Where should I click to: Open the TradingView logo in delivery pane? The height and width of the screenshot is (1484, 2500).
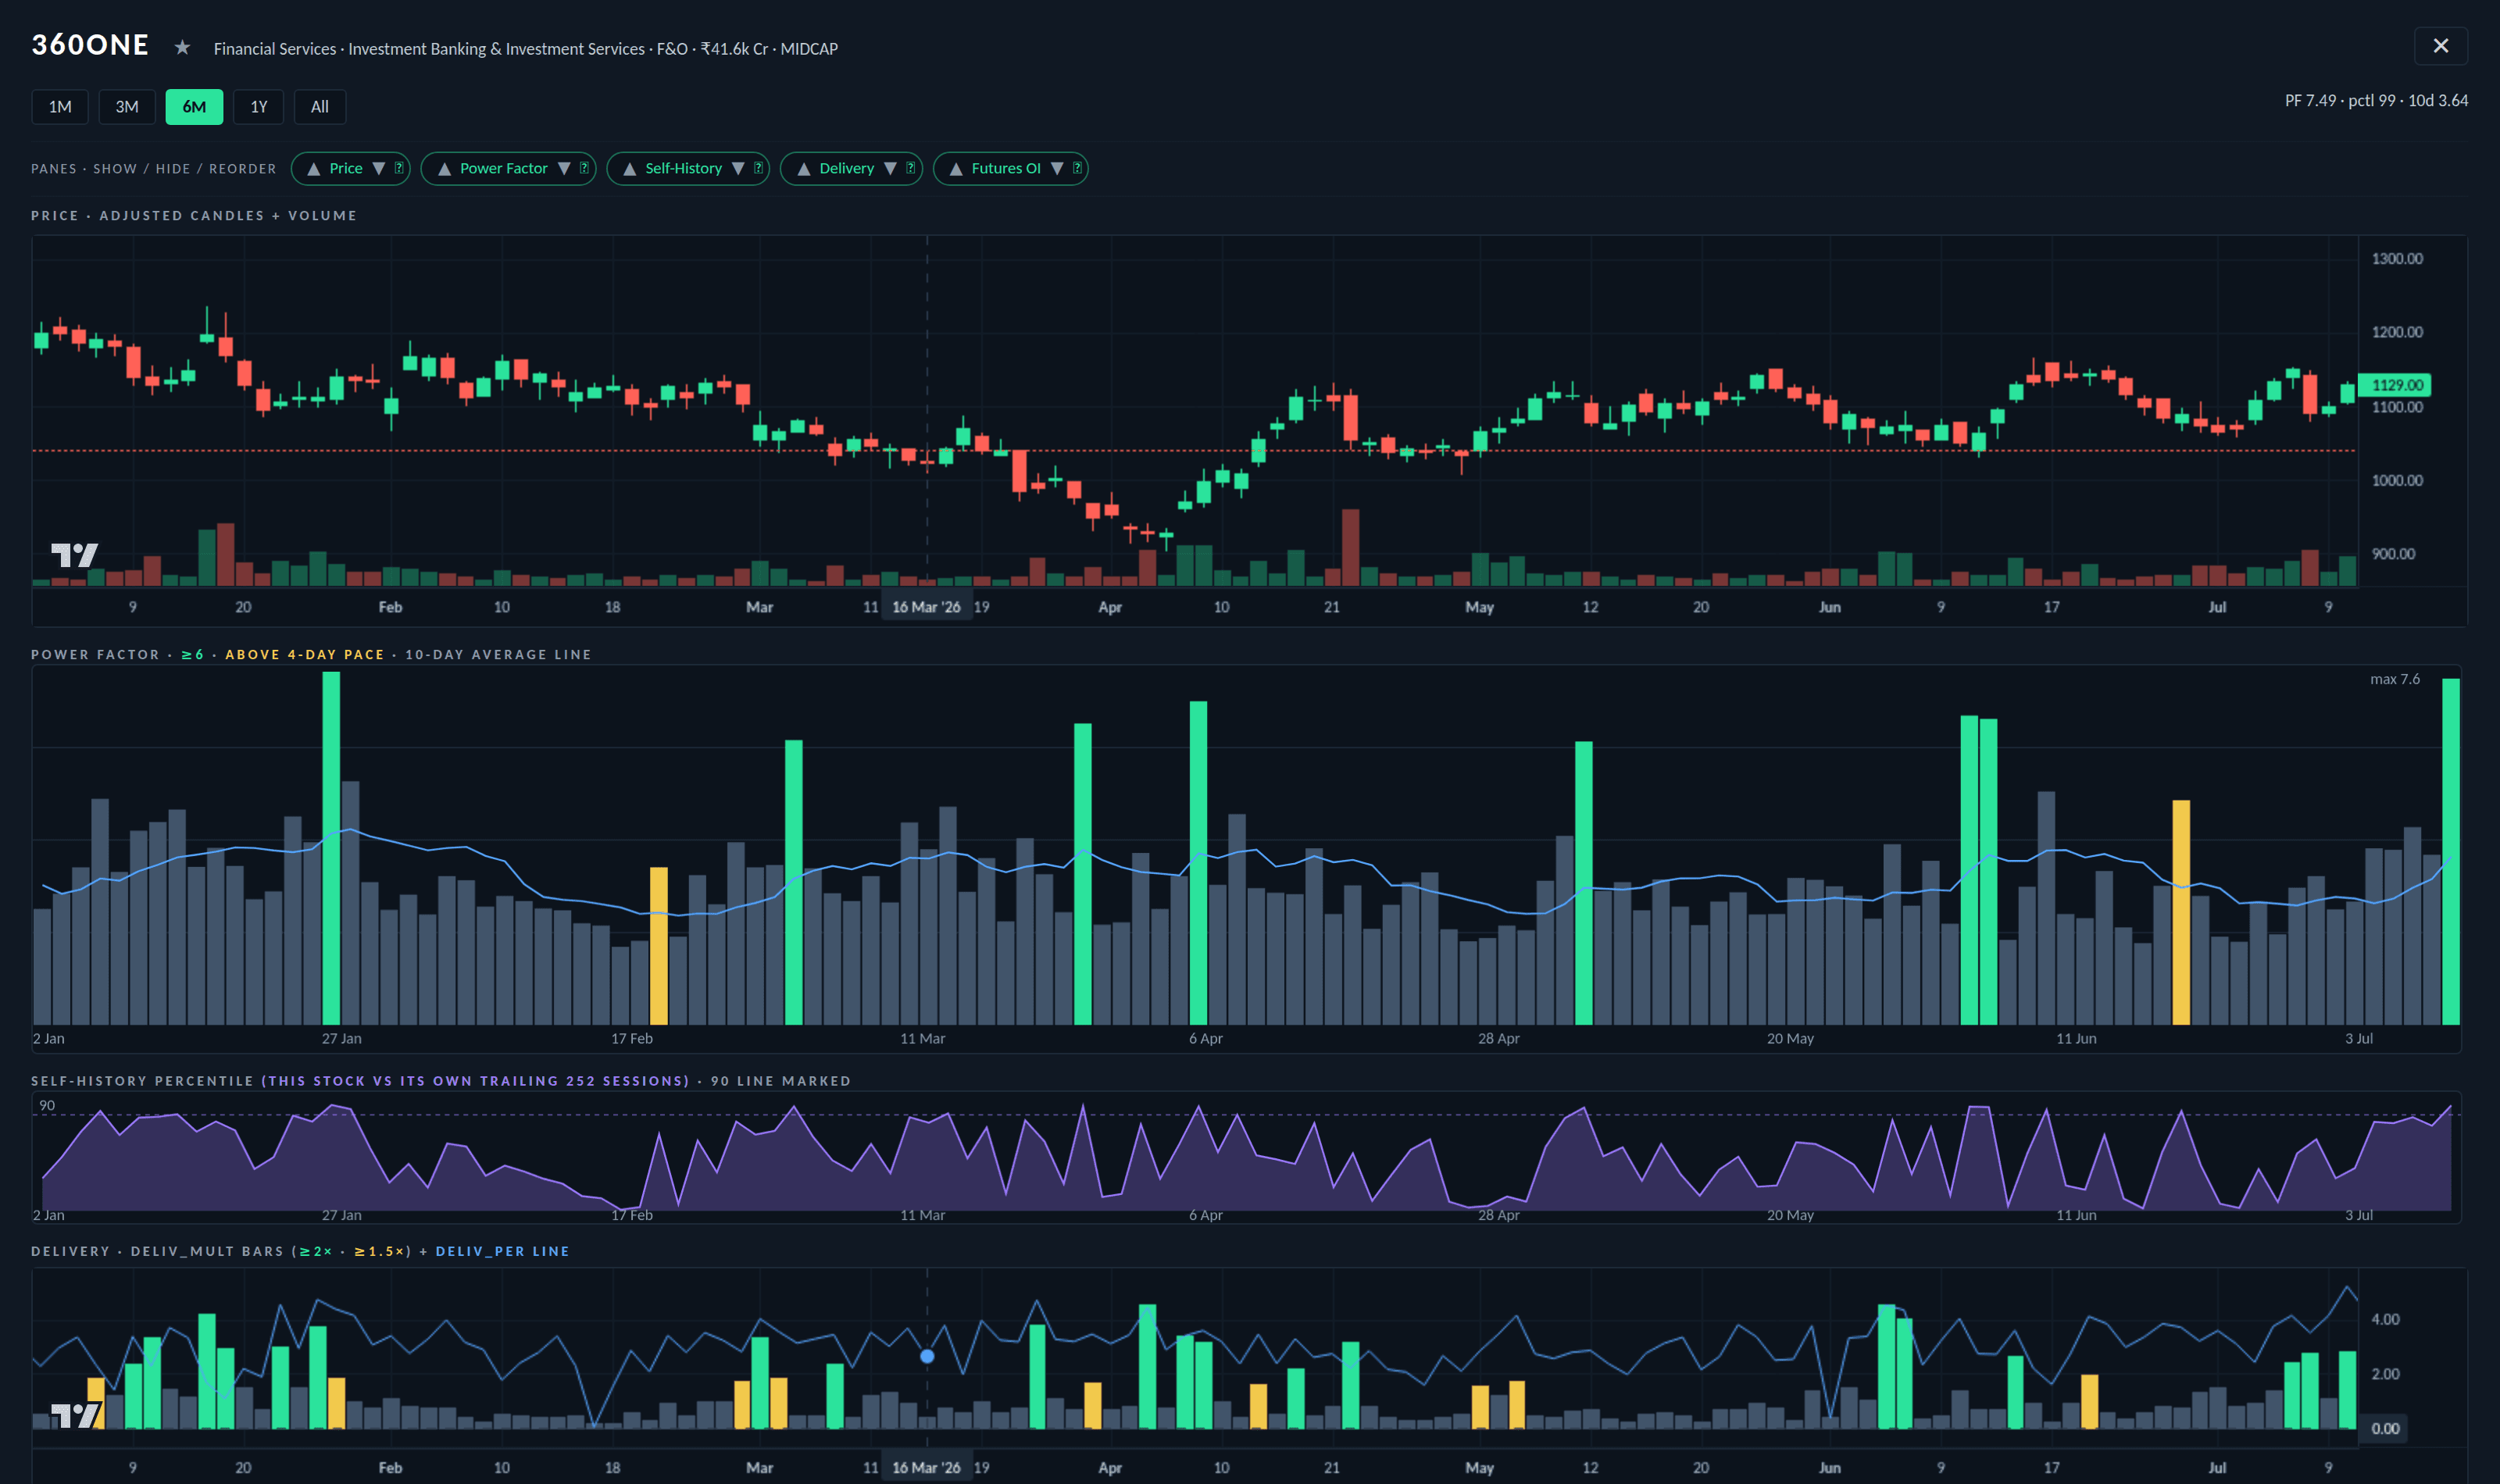[x=75, y=1415]
